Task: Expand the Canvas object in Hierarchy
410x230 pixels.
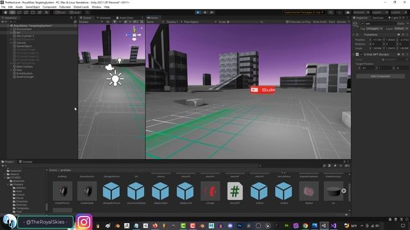Action: click(12, 43)
